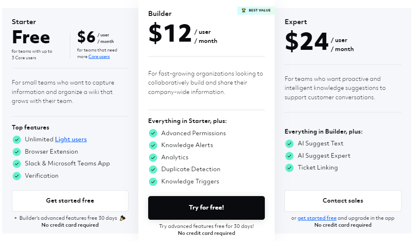Open the Light users link
413x241 pixels.
[x=71, y=139]
